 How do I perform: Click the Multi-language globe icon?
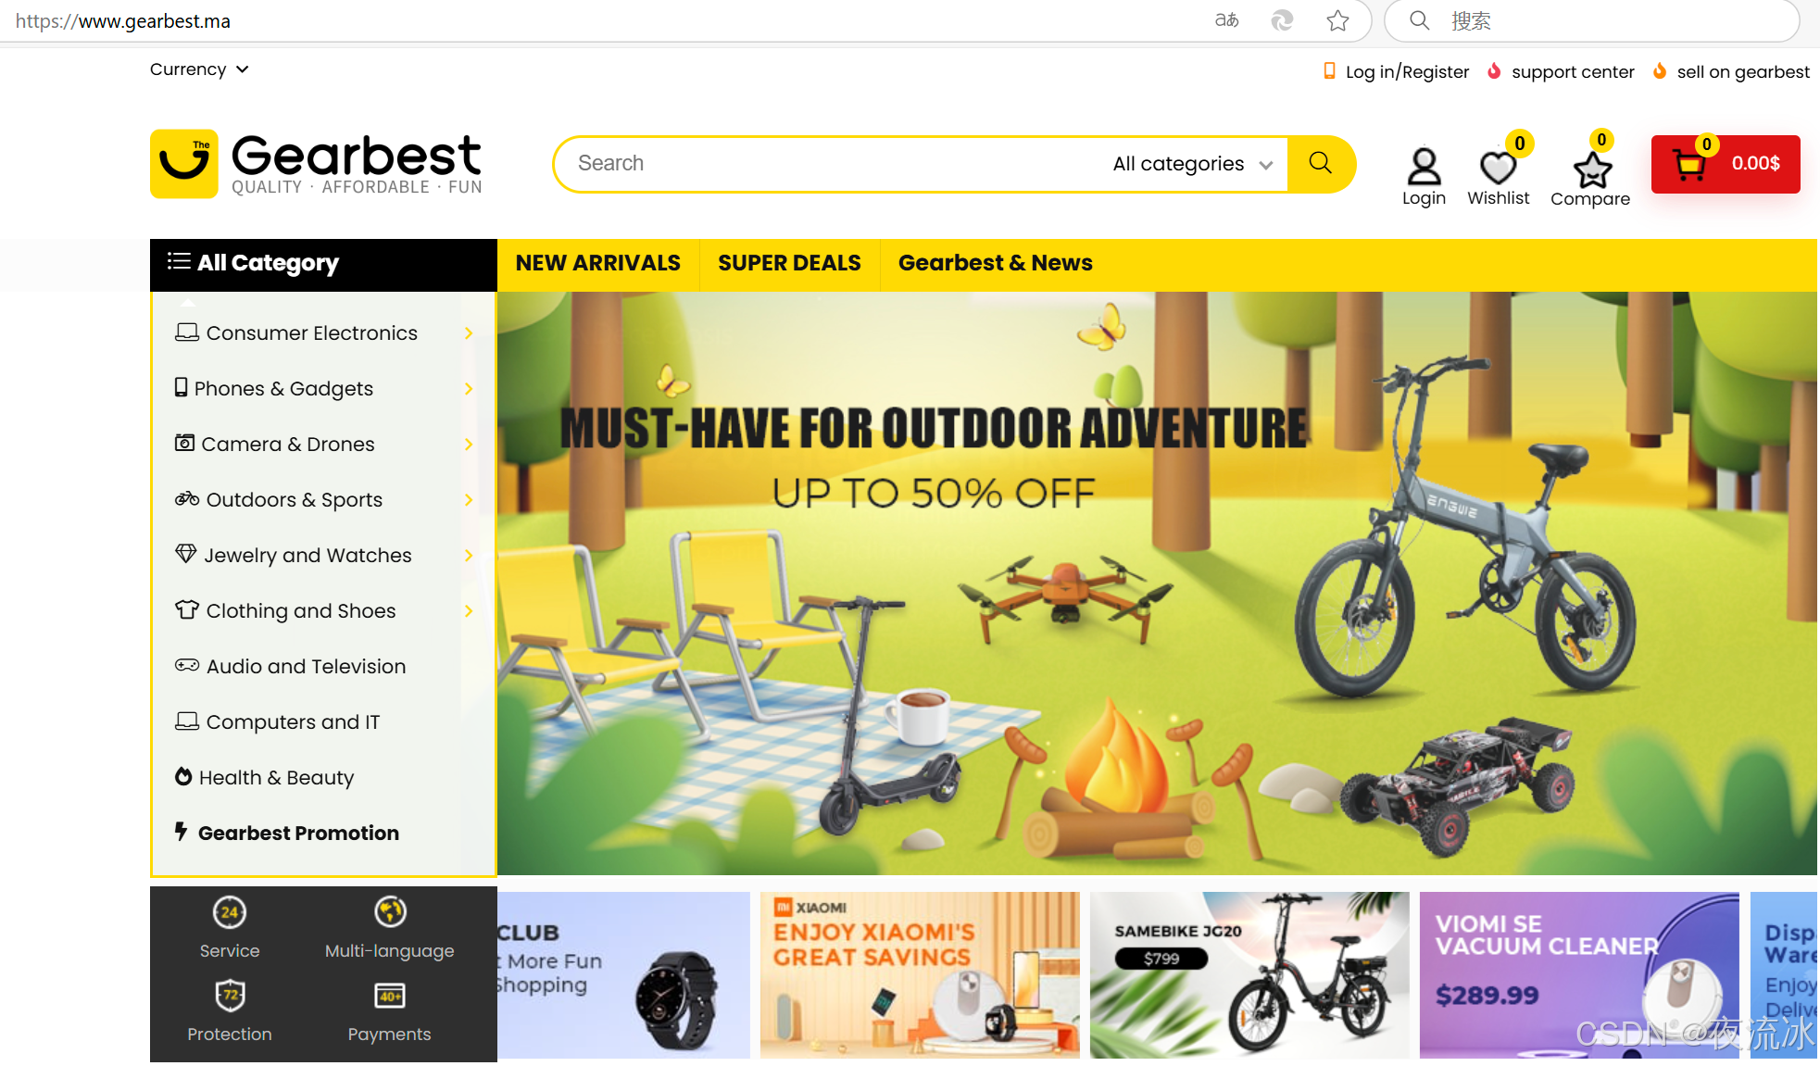tap(390, 911)
